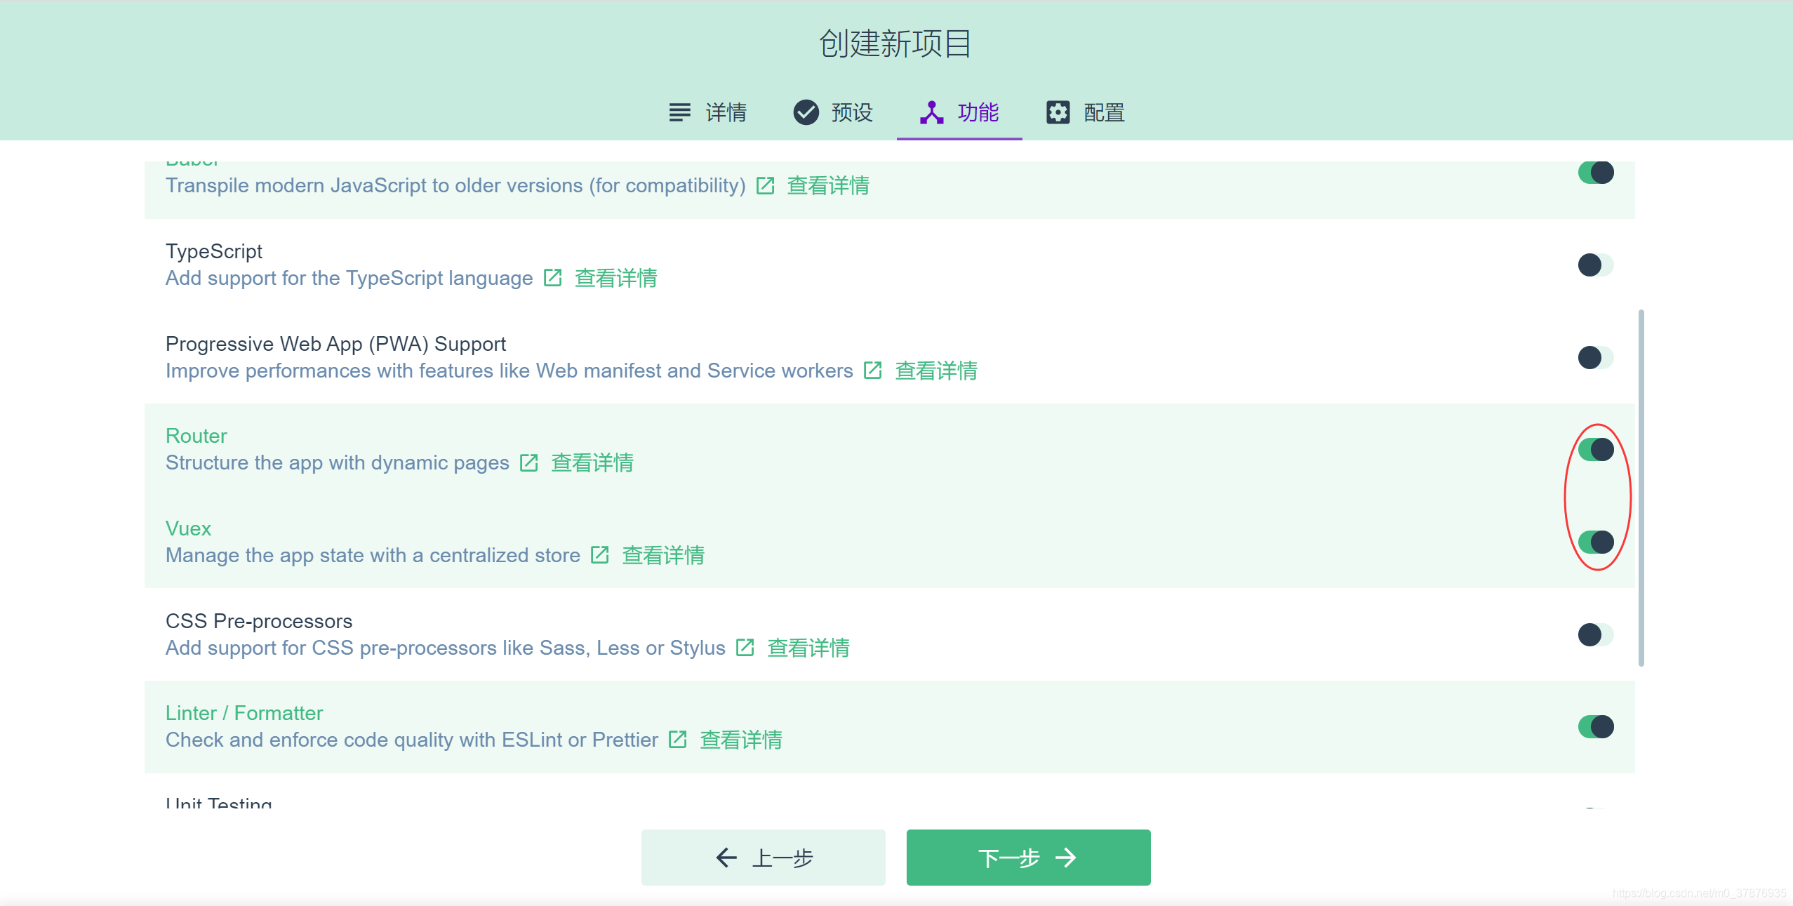Click 查看详情 link for Vuex

point(663,556)
